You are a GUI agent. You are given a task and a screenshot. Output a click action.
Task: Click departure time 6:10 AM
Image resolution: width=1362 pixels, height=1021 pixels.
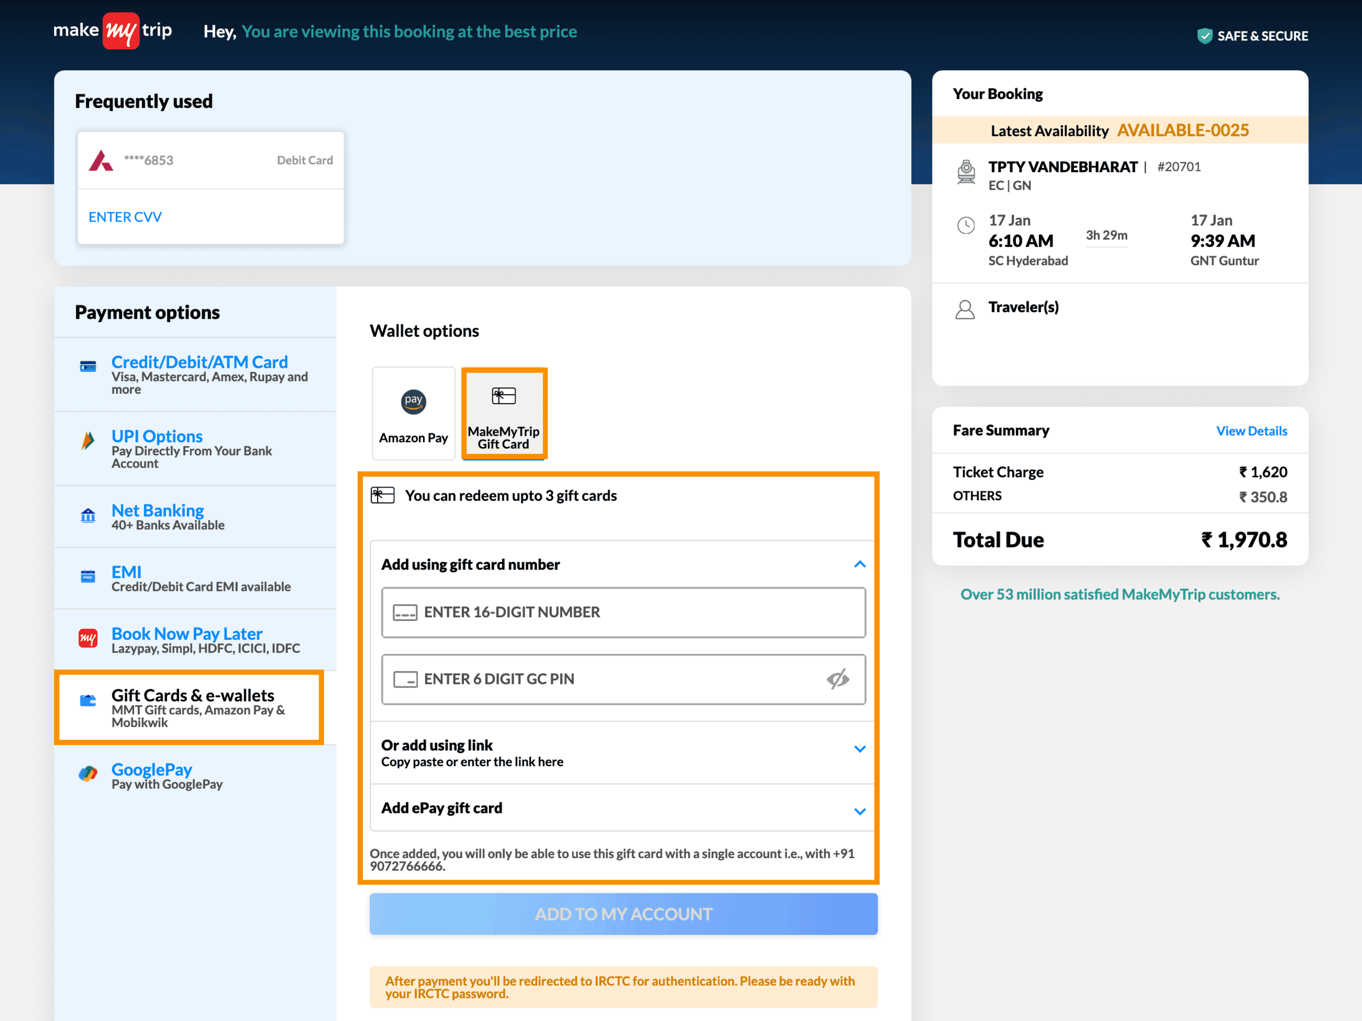(1021, 241)
